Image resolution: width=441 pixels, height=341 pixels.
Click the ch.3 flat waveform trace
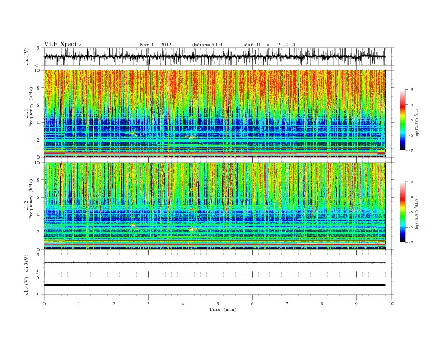pyautogui.click(x=214, y=263)
